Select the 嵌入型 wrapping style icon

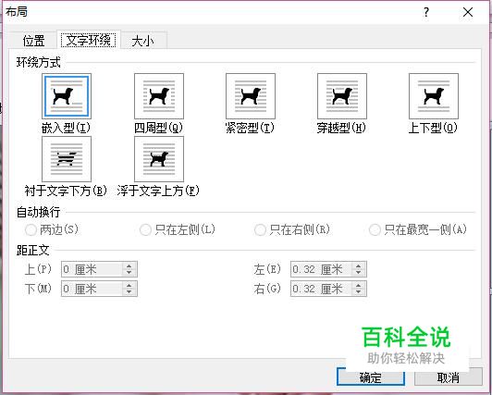pos(67,96)
